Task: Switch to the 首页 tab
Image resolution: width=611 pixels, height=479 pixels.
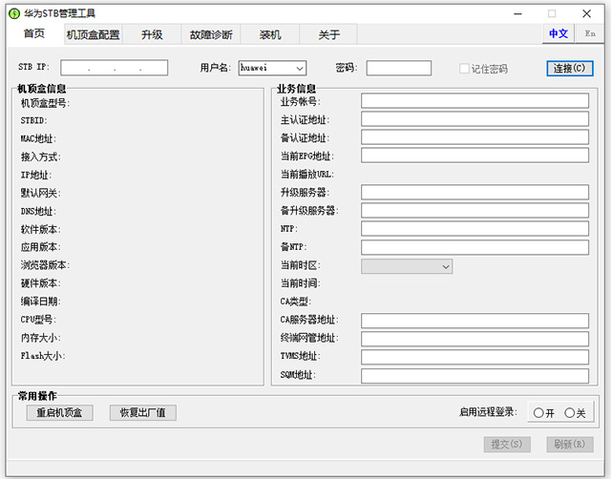Action: pos(34,34)
